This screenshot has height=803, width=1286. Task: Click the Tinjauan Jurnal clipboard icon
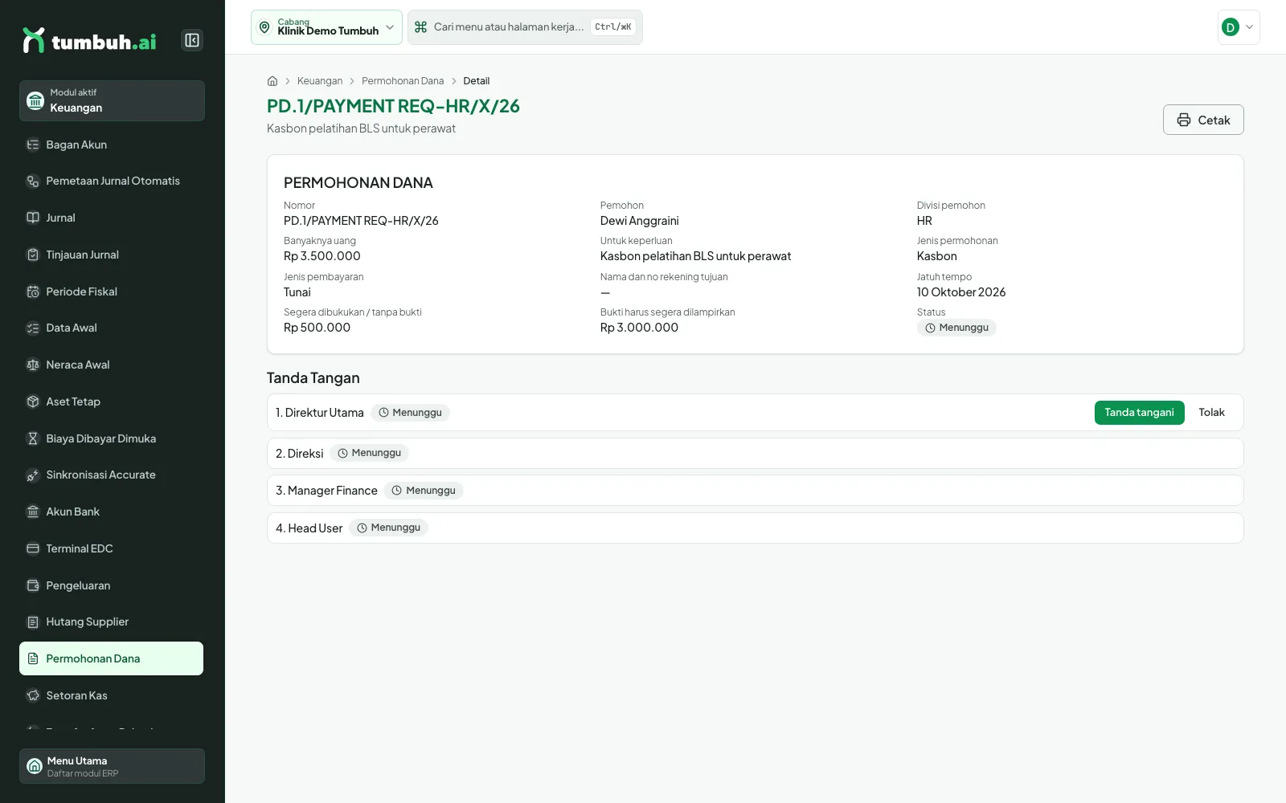tap(33, 255)
